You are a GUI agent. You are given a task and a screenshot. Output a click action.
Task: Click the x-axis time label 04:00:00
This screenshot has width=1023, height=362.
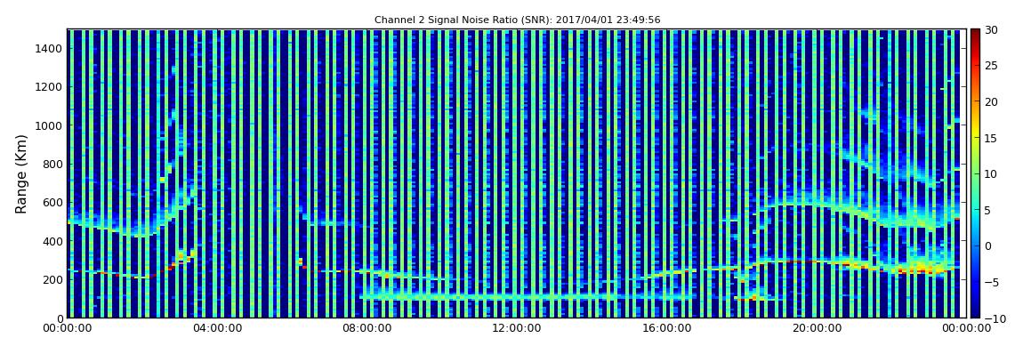point(216,329)
